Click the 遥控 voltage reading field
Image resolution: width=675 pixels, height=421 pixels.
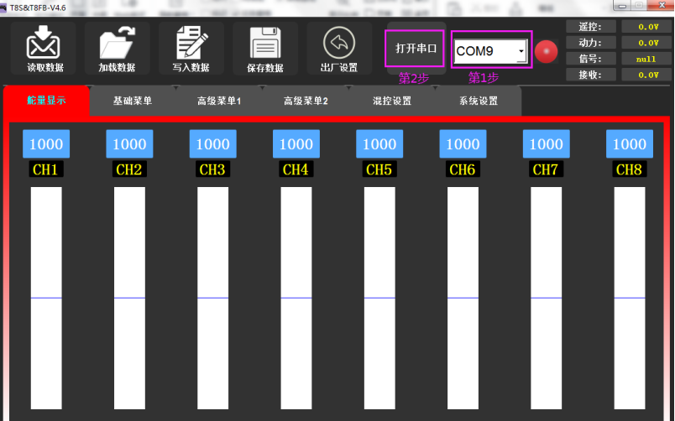[647, 27]
